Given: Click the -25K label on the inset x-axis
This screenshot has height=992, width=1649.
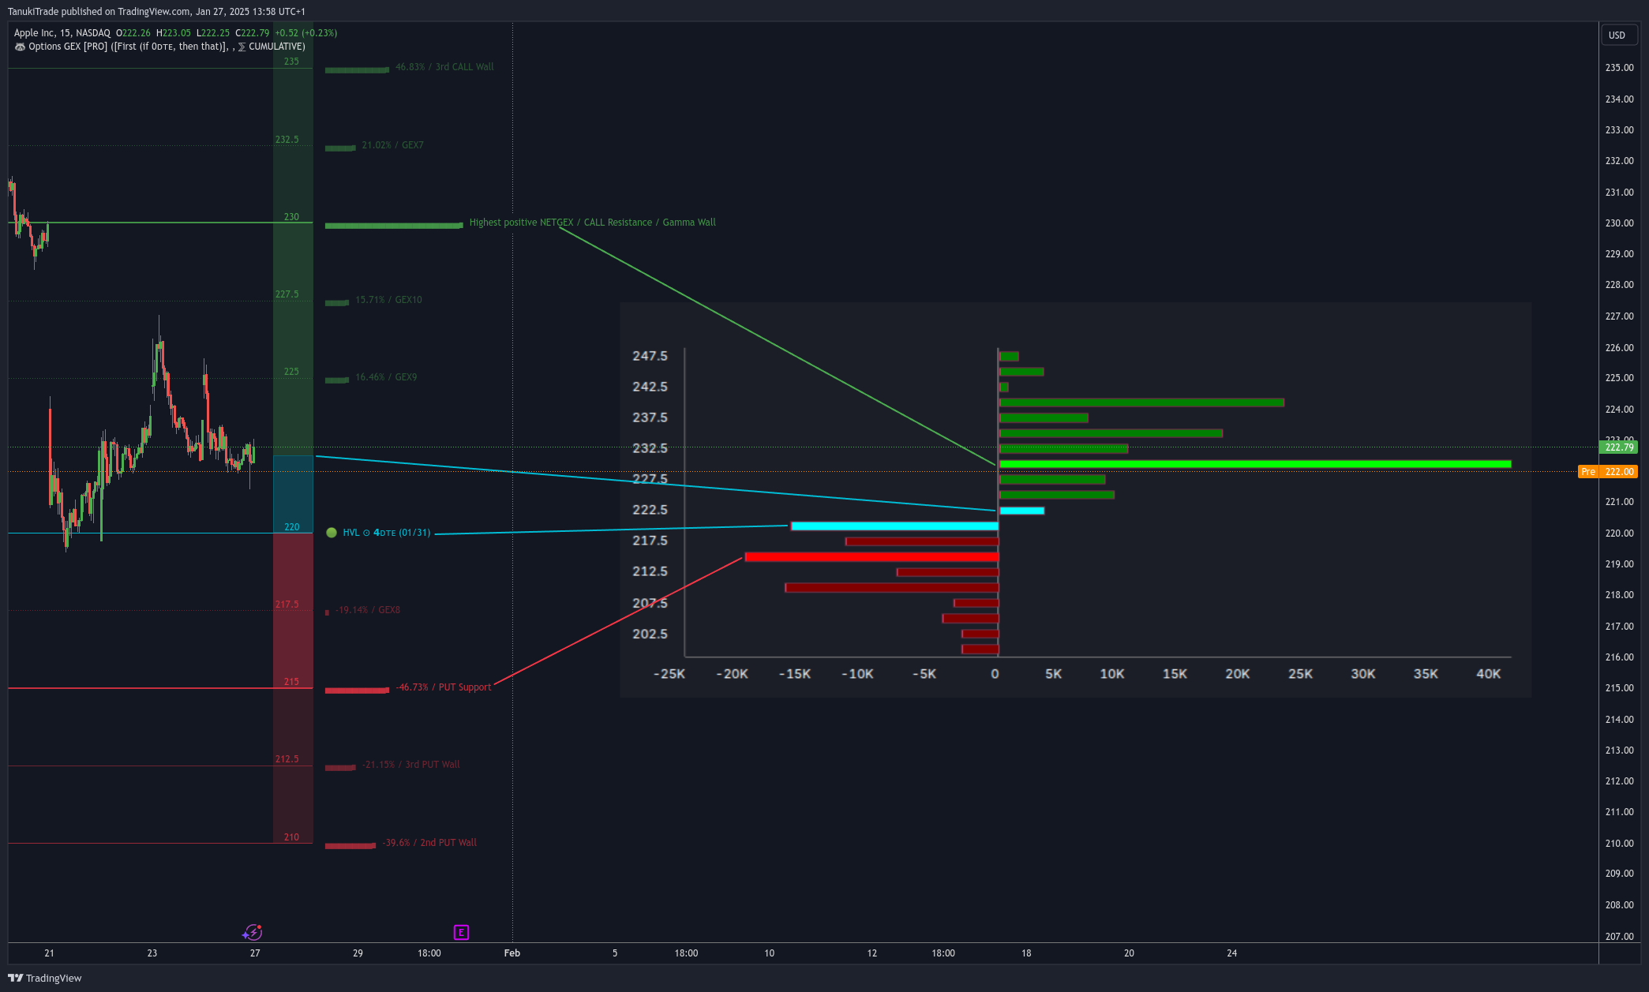Looking at the screenshot, I should point(669,674).
